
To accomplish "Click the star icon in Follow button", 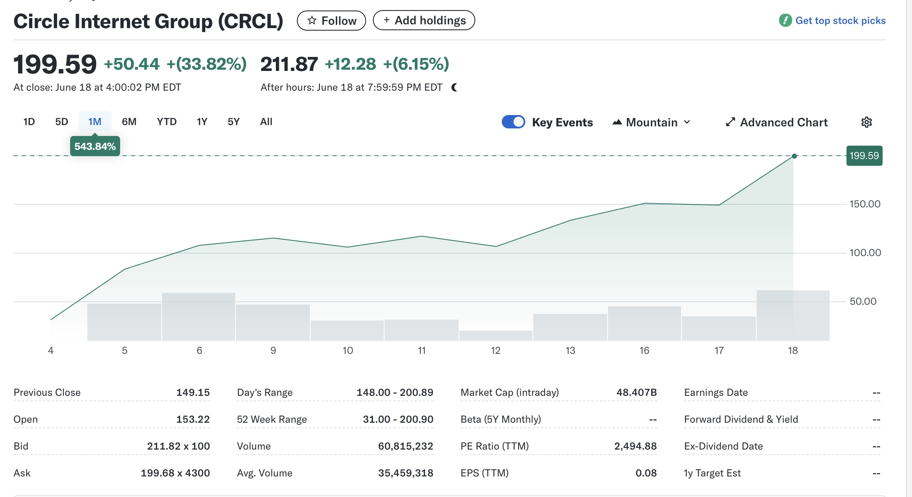I will click(312, 21).
